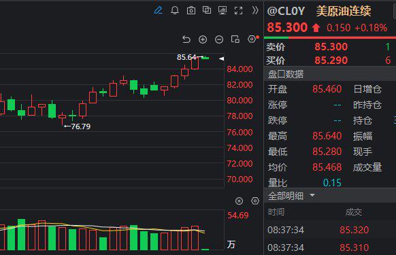
Task: Open volume indicator settings hexagon icon
Action: pyautogui.click(x=255, y=201)
